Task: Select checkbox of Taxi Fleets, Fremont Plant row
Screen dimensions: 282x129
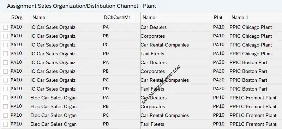Action: click(5, 124)
